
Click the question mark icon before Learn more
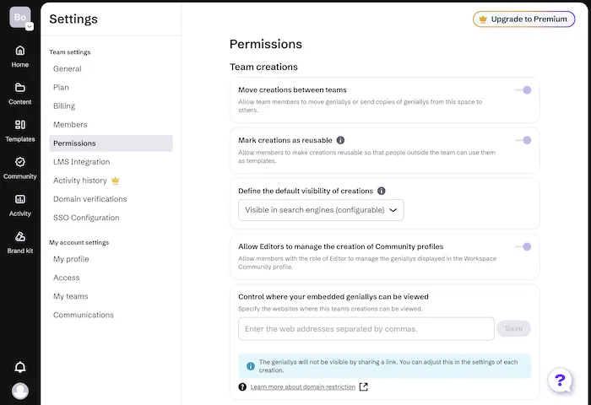(242, 387)
